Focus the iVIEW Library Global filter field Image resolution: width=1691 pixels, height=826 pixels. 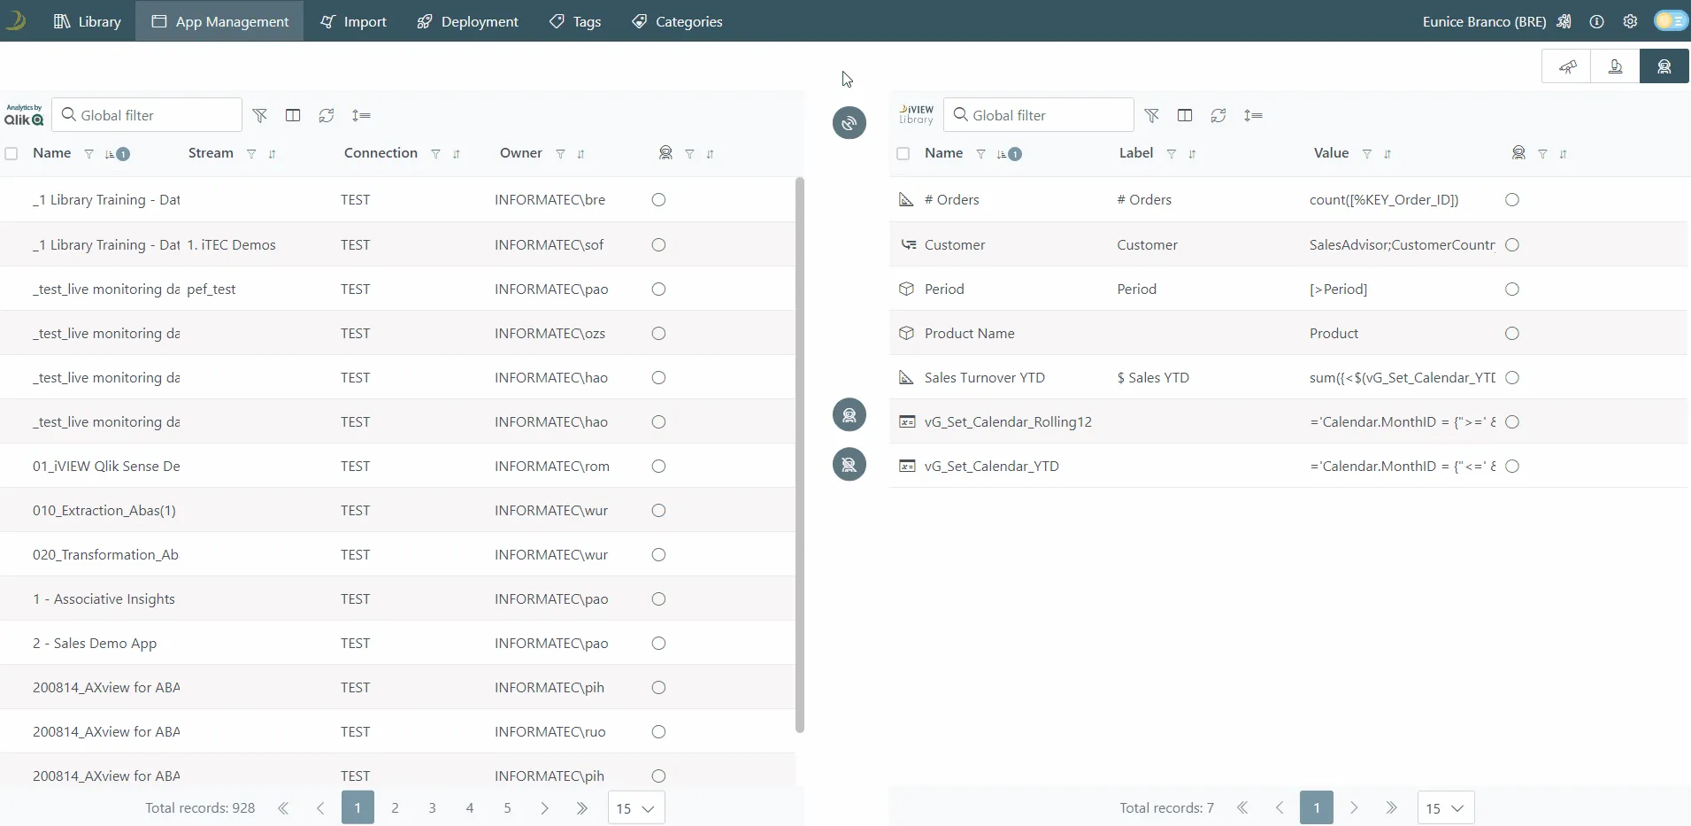pos(1039,115)
